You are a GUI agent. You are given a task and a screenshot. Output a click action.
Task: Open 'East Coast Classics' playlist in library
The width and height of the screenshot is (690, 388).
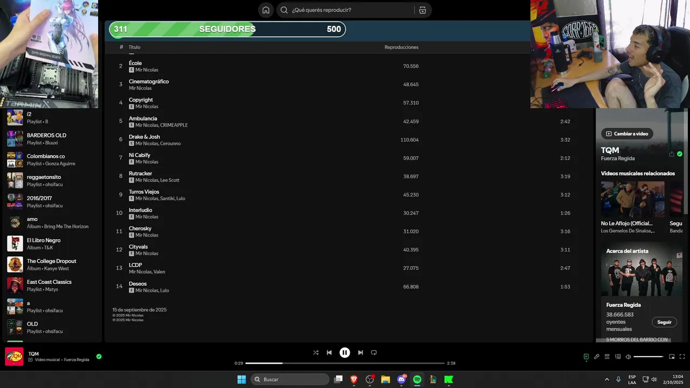[51, 286]
